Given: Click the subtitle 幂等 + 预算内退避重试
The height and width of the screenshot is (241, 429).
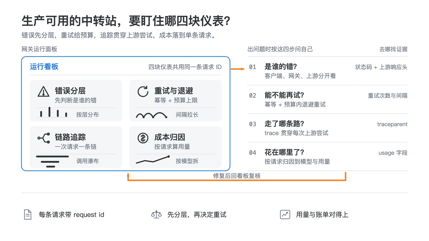Looking at the screenshot, I should (x=295, y=104).
